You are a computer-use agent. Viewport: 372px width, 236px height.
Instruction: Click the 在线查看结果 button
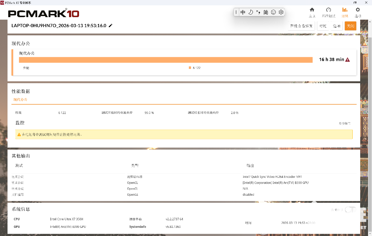(301, 26)
